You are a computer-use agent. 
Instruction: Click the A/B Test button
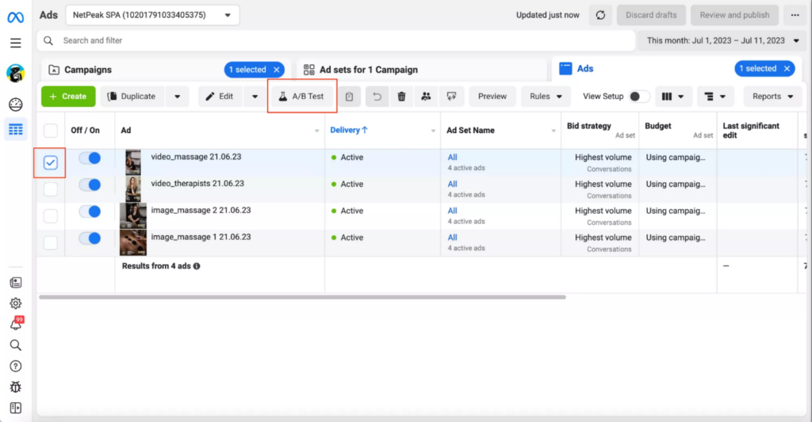[301, 97]
